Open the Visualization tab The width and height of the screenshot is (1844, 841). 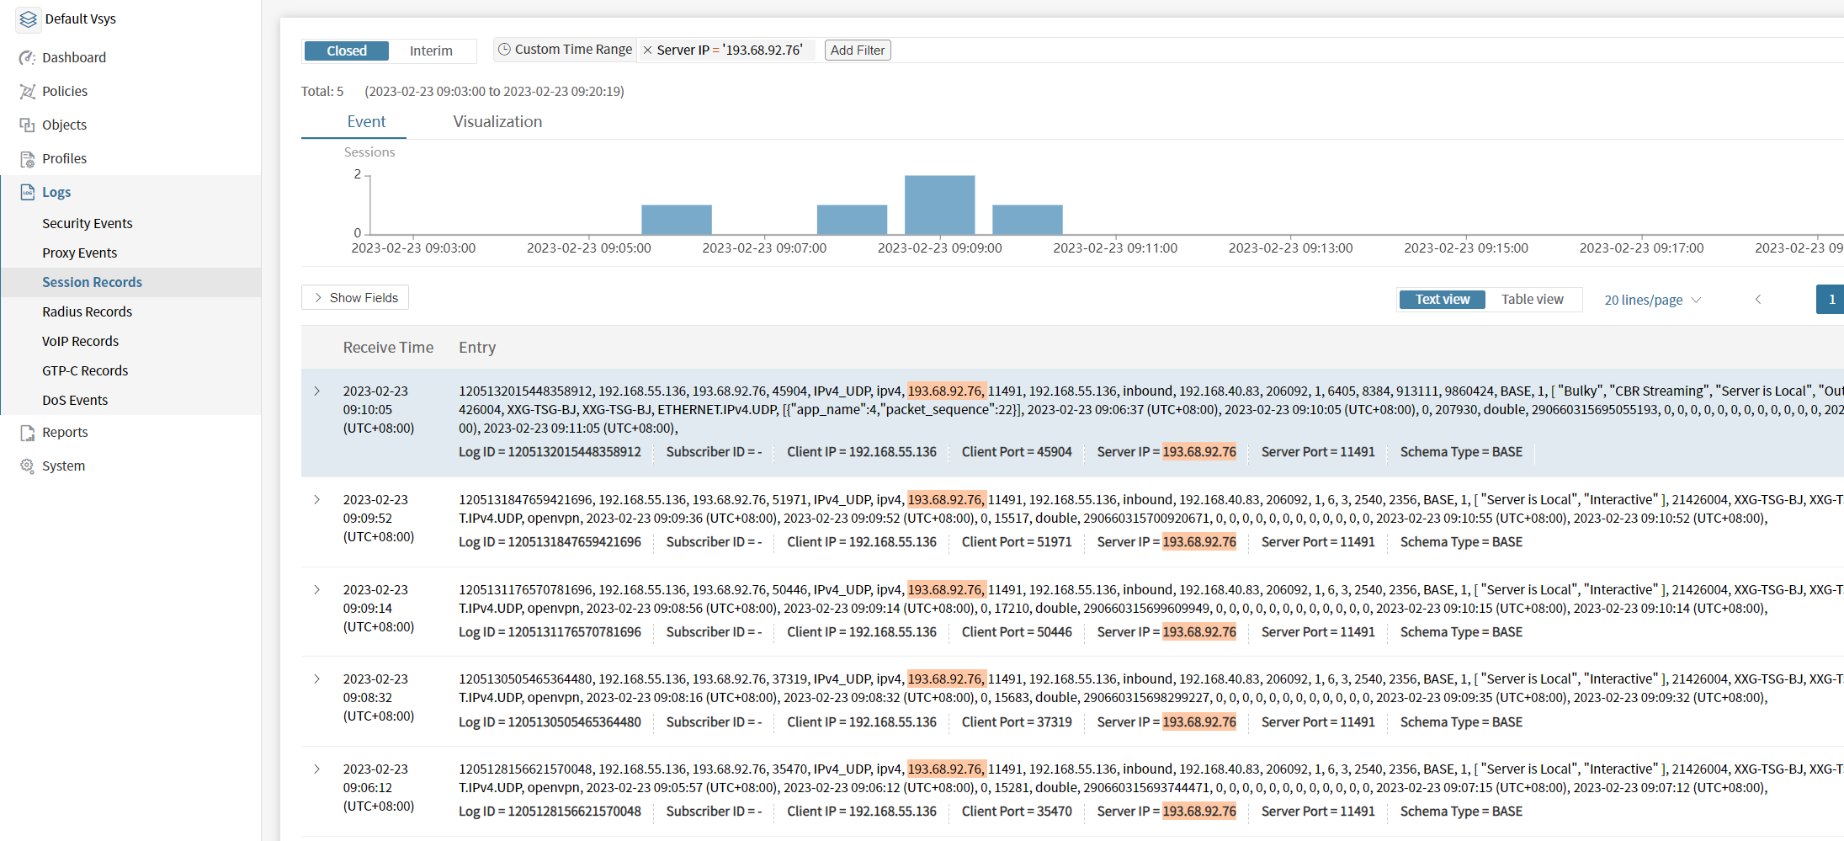[x=497, y=121]
